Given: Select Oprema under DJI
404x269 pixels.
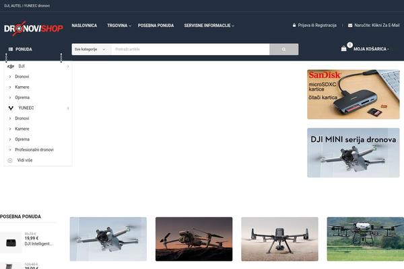Looking at the screenshot, I should coord(22,98).
